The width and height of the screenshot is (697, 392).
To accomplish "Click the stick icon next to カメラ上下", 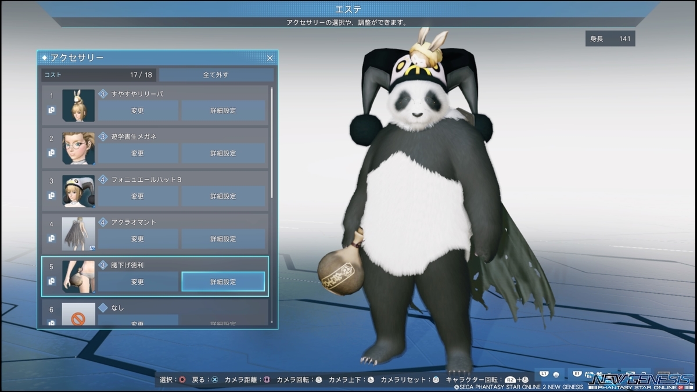I will coord(371,380).
